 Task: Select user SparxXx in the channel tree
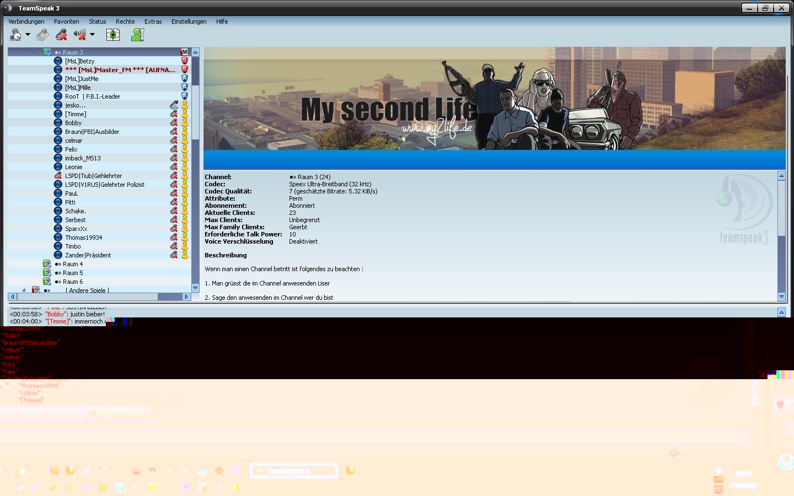(x=76, y=229)
